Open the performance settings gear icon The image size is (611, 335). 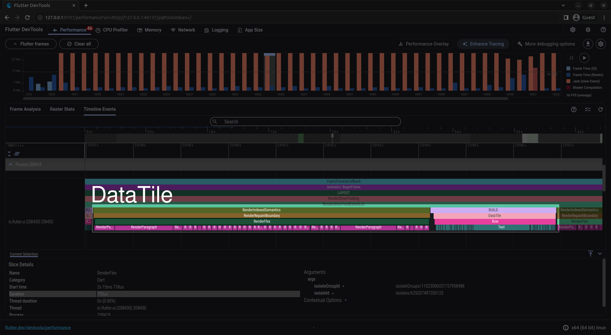[601, 44]
